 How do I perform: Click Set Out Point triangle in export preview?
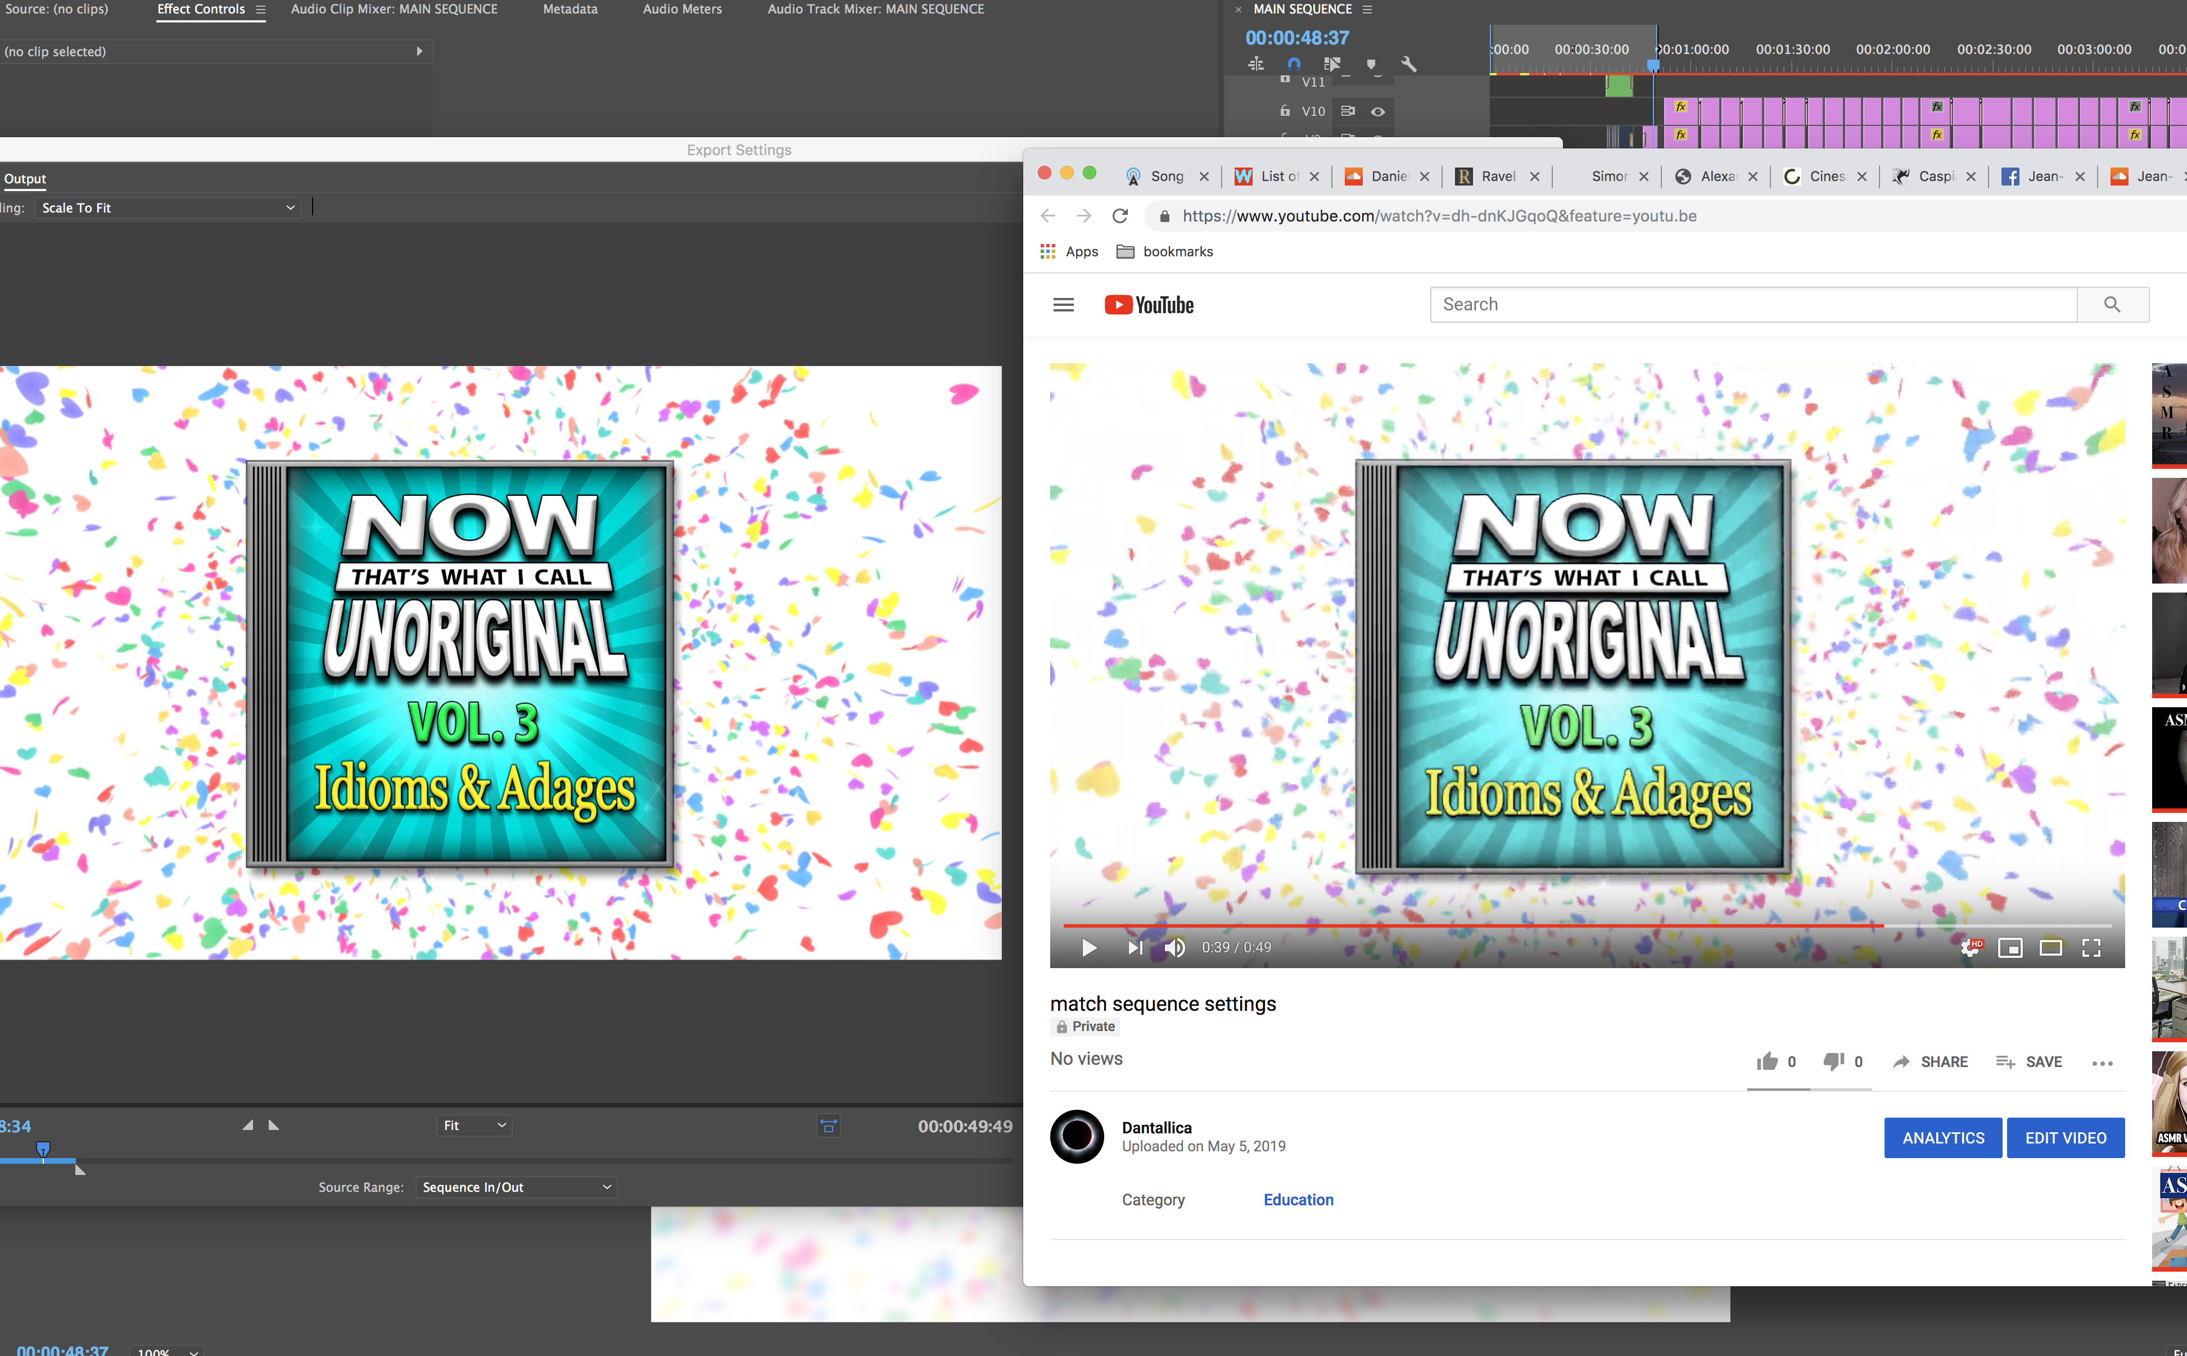point(273,1124)
